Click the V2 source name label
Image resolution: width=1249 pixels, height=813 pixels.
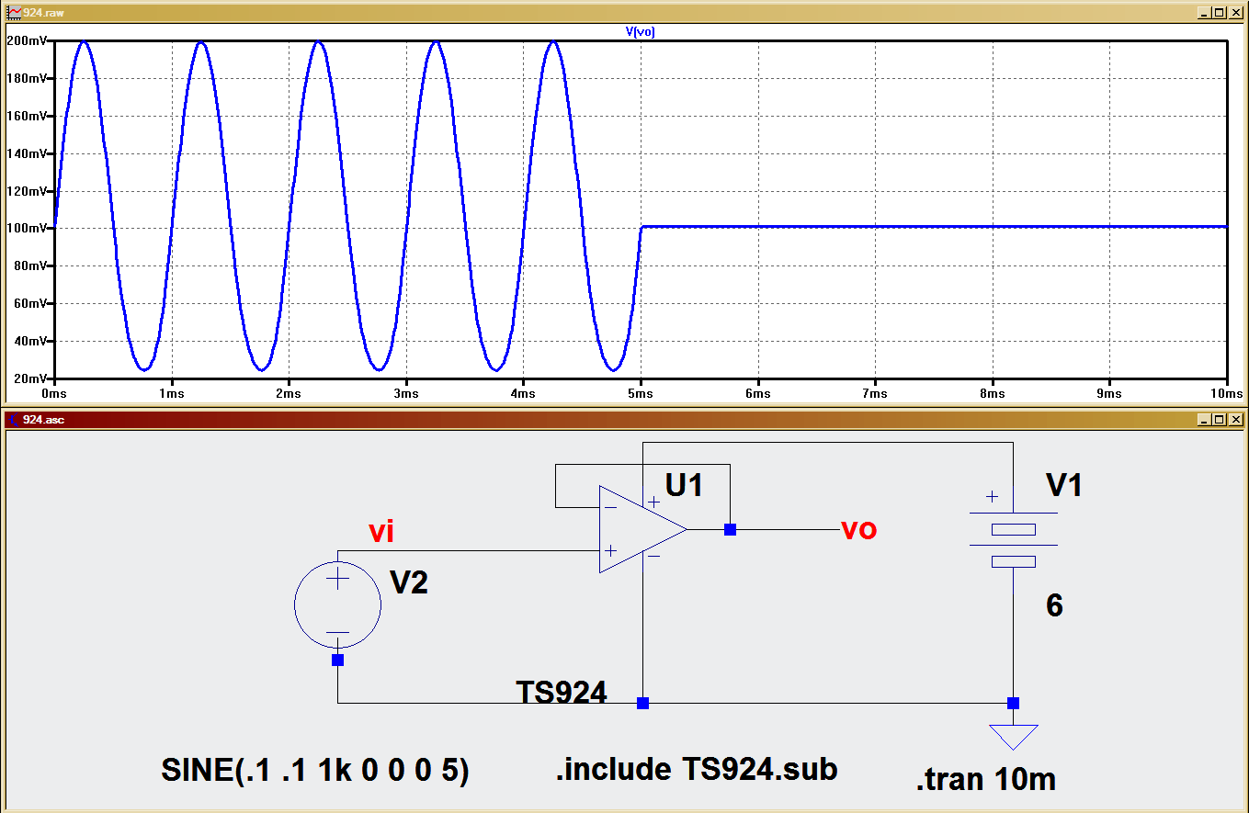point(409,582)
